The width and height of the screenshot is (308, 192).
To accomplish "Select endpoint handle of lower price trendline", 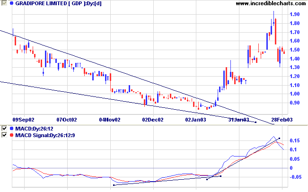I will tap(255, 122).
